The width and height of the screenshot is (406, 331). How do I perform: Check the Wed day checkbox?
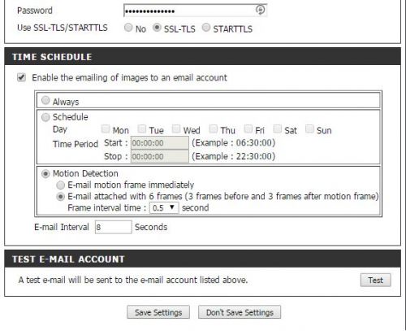176,128
